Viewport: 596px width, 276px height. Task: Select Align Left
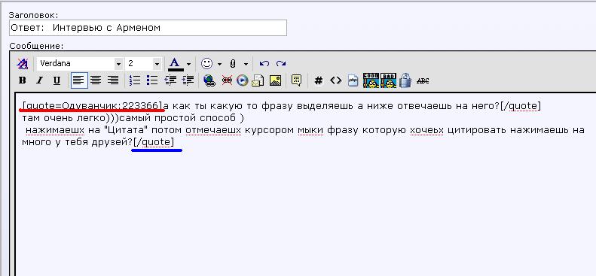click(x=79, y=80)
